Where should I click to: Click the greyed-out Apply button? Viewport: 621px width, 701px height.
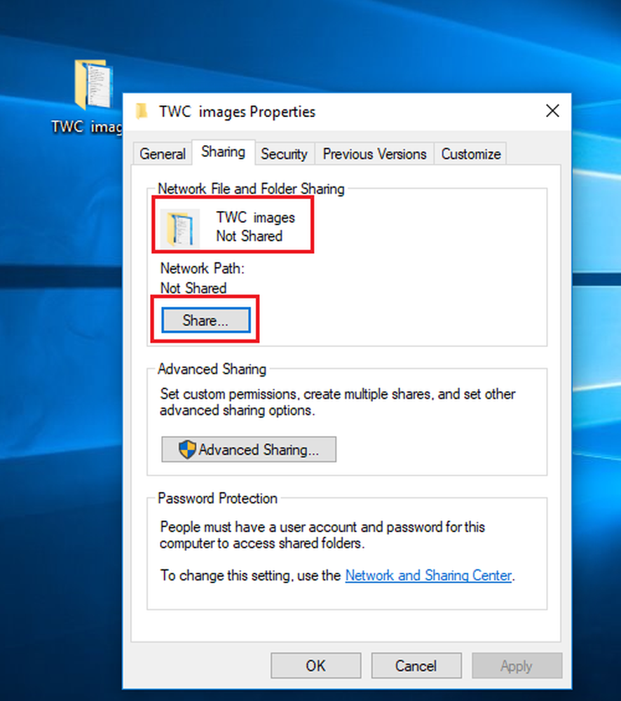(x=517, y=666)
